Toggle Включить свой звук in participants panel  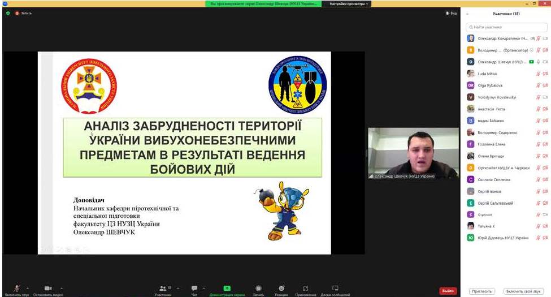(x=523, y=291)
